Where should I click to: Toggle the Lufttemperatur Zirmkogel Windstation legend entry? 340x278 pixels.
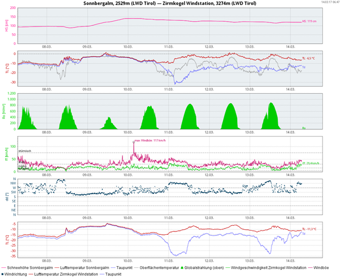coord(64,274)
